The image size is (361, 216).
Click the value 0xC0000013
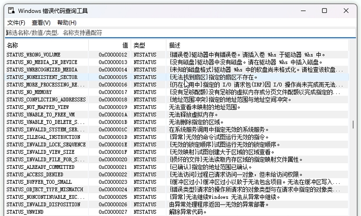click(113, 62)
